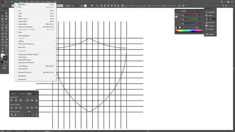Select the Eraser tool

pos(6,28)
